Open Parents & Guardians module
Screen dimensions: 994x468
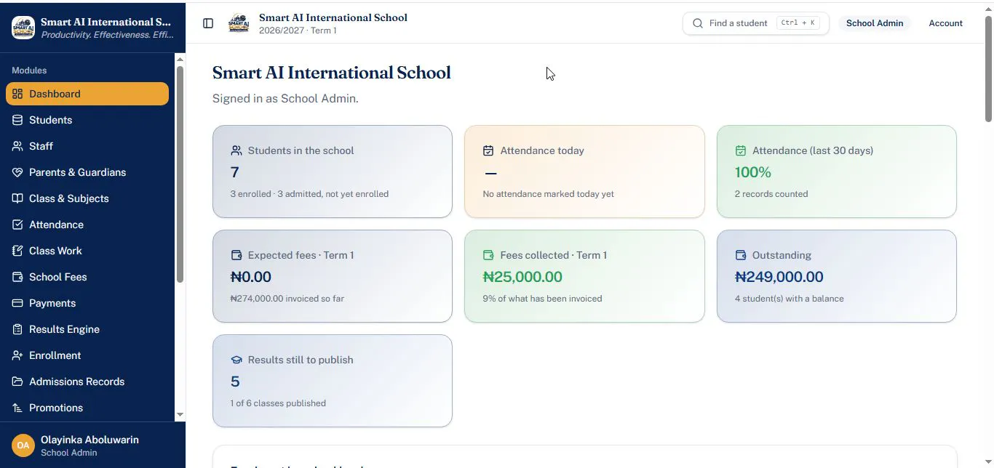(87, 172)
